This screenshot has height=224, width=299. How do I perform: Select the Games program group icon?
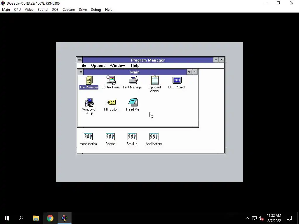coord(110,136)
